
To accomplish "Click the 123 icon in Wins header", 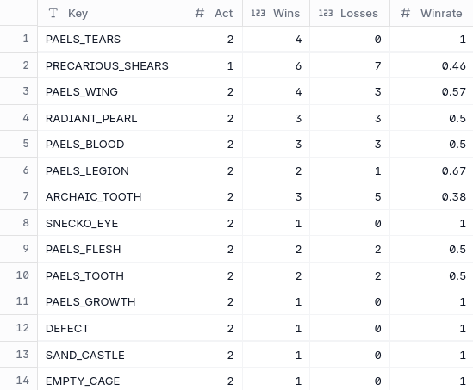I will click(258, 13).
